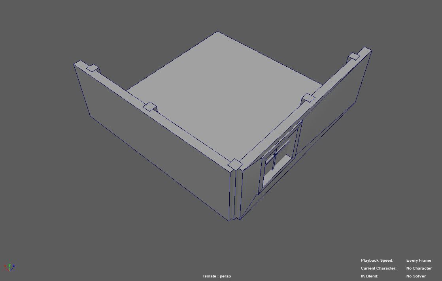Click the 'No Solver' value
The height and width of the screenshot is (281, 442).
tap(416, 276)
